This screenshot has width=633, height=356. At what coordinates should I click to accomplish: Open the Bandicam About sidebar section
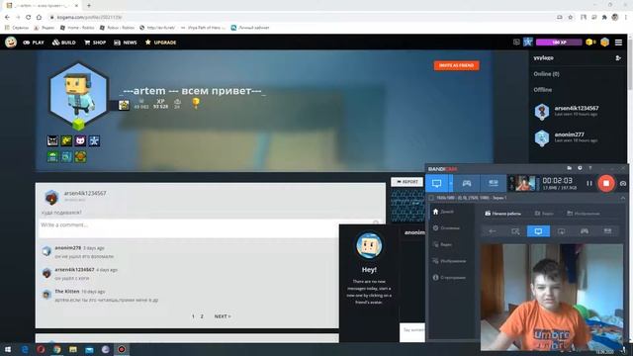(449, 278)
